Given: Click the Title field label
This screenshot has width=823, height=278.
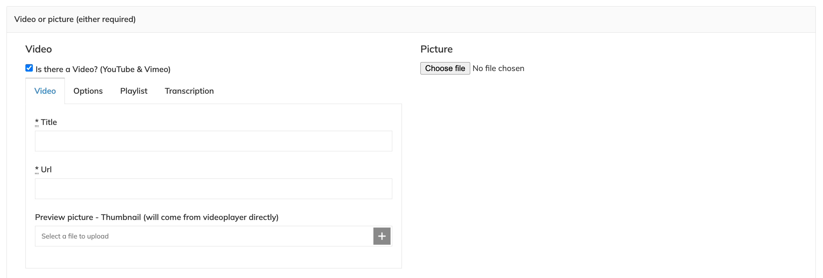Looking at the screenshot, I should [x=49, y=122].
